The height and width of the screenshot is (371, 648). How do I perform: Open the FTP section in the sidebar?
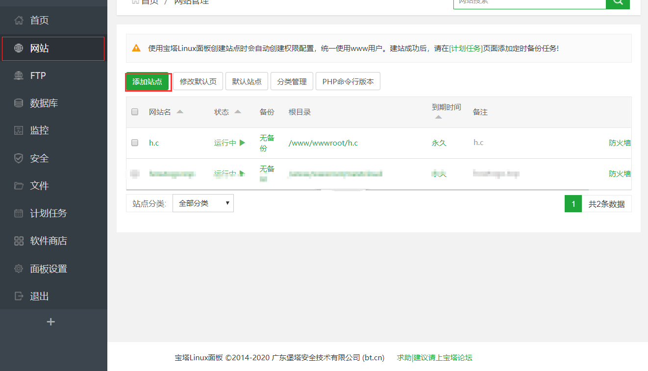tap(39, 75)
